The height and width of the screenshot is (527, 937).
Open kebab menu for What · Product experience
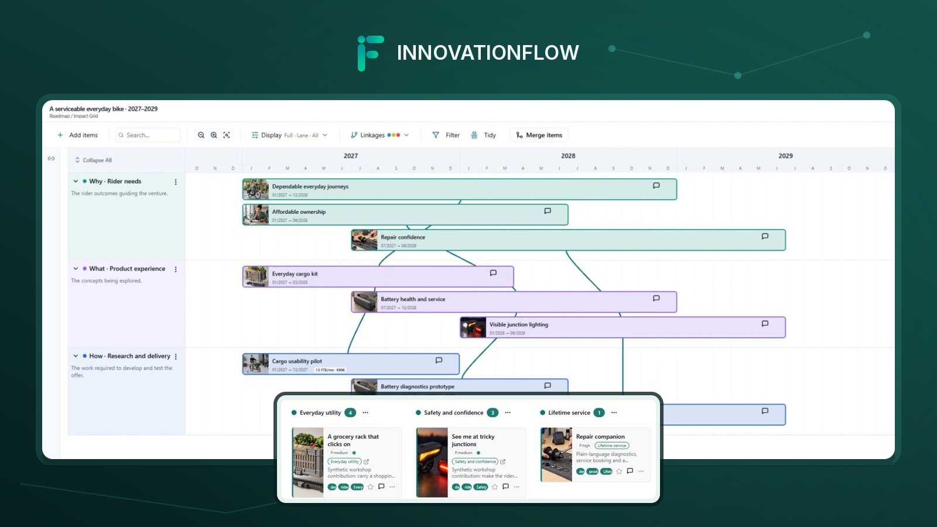click(176, 269)
